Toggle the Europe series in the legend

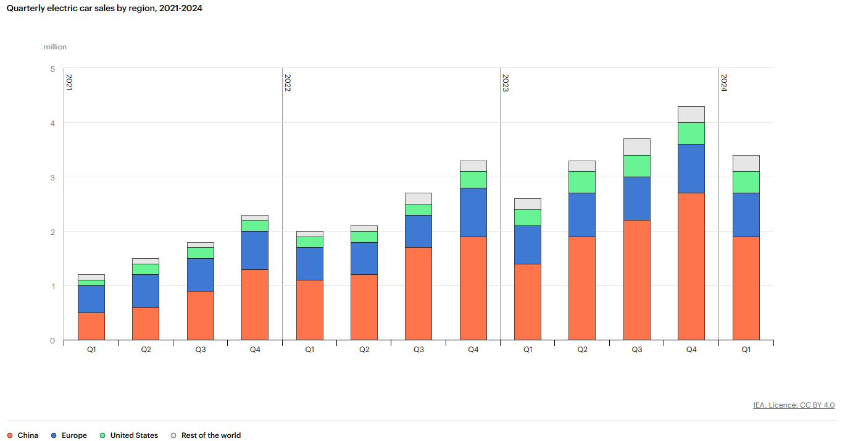73,435
